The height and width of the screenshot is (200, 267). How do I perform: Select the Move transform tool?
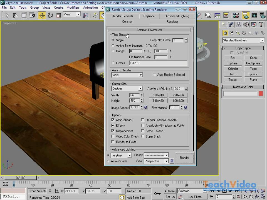42,15
